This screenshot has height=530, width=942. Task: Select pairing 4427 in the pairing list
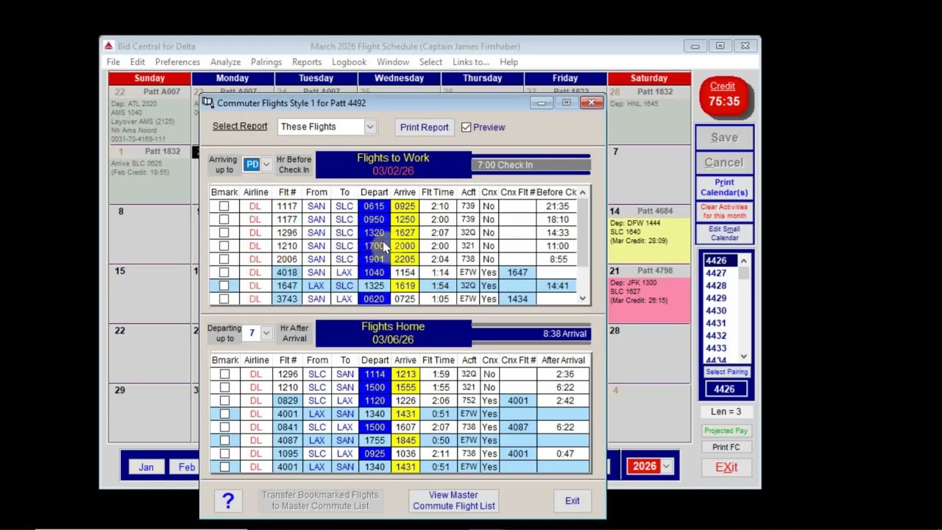pos(716,273)
